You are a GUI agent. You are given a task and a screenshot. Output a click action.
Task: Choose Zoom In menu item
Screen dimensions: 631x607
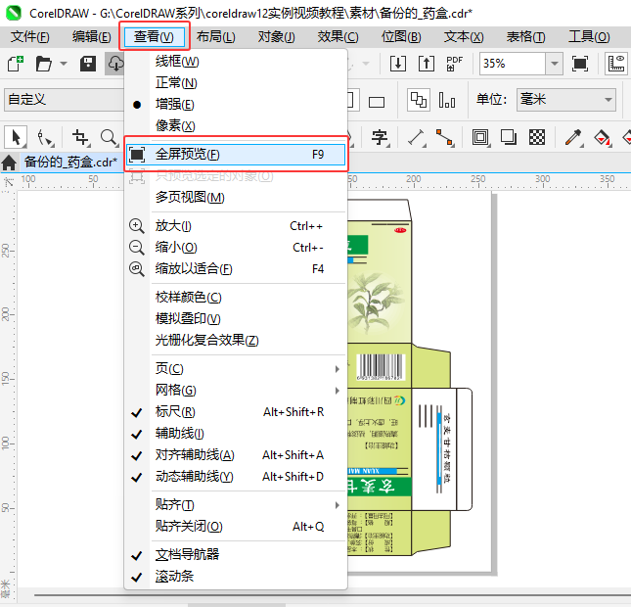236,226
